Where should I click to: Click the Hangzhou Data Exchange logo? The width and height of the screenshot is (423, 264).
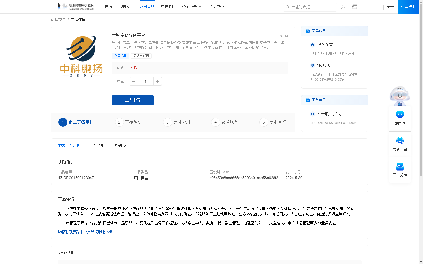pos(76,7)
